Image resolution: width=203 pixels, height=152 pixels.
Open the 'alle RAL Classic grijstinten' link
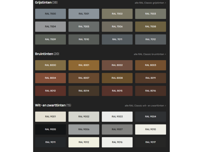[x=150, y=3]
